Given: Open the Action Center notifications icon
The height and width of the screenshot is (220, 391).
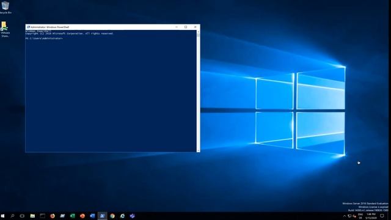Looking at the screenshot, I should pos(382,216).
